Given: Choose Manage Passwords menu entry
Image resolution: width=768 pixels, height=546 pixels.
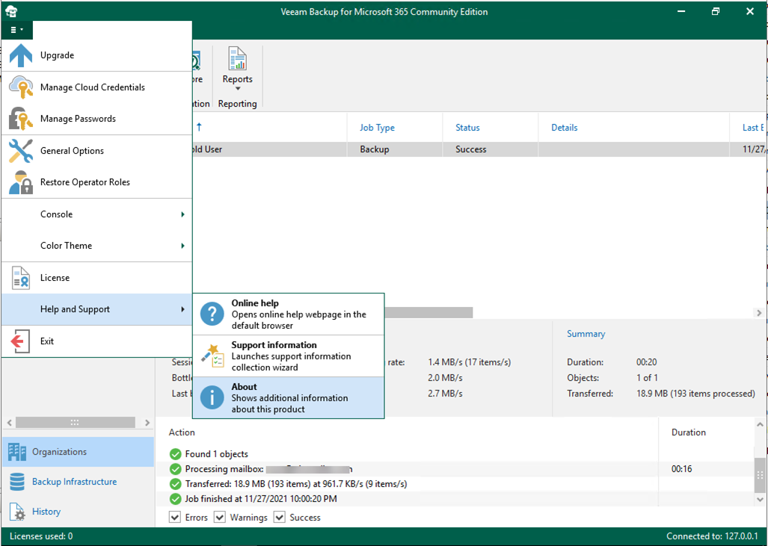Looking at the screenshot, I should pyautogui.click(x=96, y=119).
